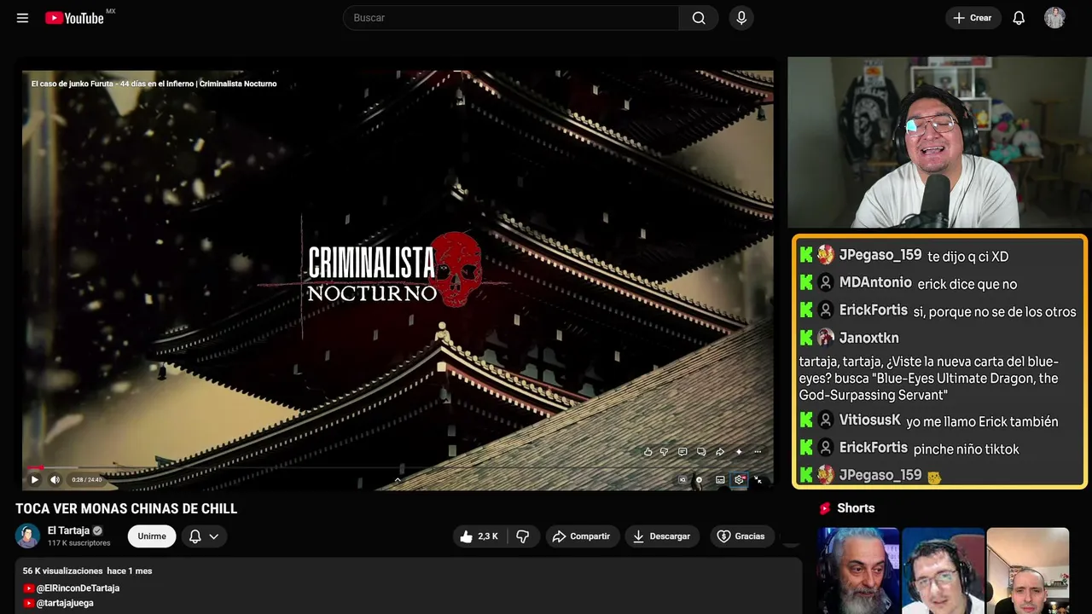Click the 117 K suscriptores count

(x=79, y=543)
